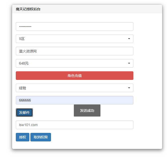Open the 5区 server dropdown
This screenshot has width=167, height=161.
click(74, 39)
